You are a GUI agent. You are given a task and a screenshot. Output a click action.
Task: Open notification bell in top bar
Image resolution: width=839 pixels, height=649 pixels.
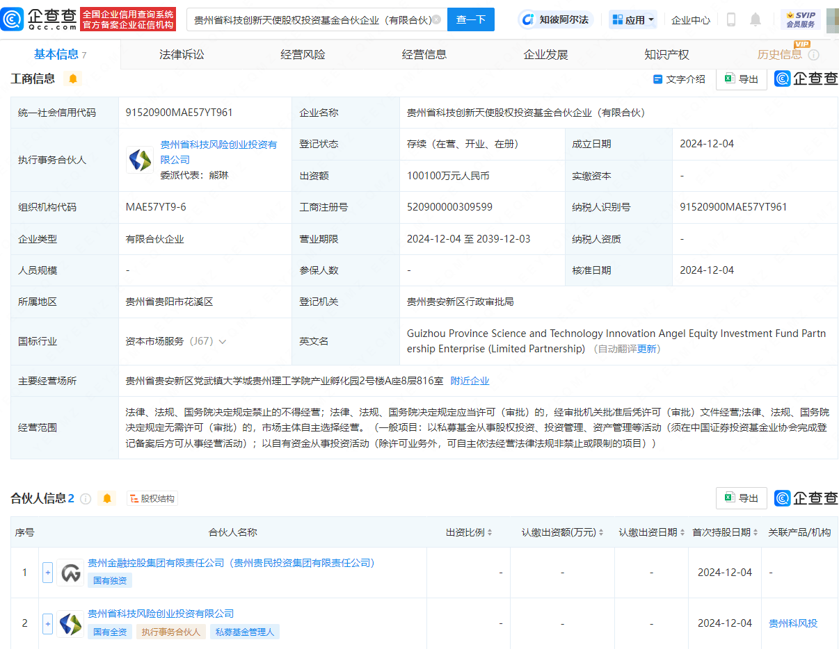756,19
